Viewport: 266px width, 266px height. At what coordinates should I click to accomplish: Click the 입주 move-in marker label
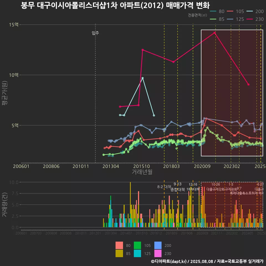click(x=95, y=33)
